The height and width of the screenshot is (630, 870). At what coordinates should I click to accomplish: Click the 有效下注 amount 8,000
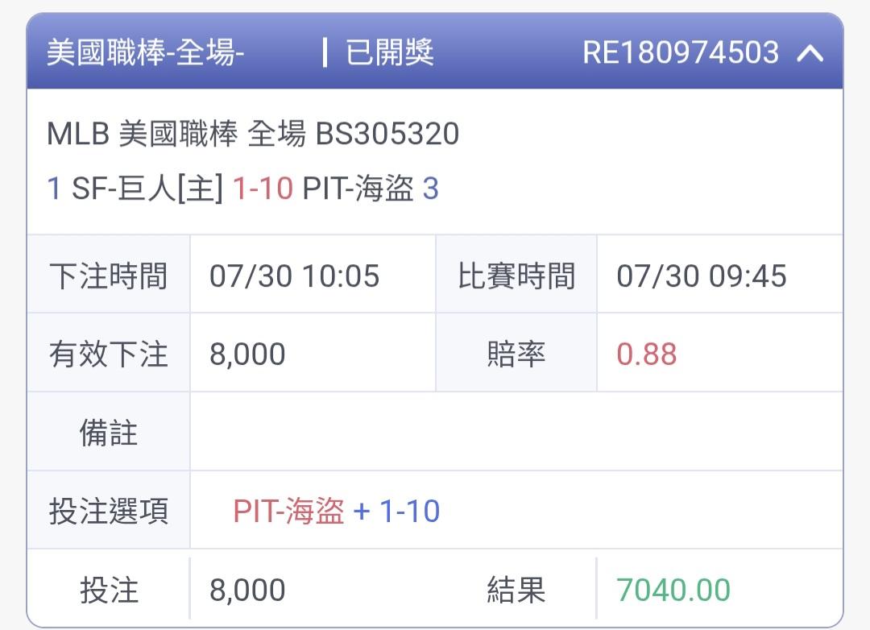tap(247, 354)
